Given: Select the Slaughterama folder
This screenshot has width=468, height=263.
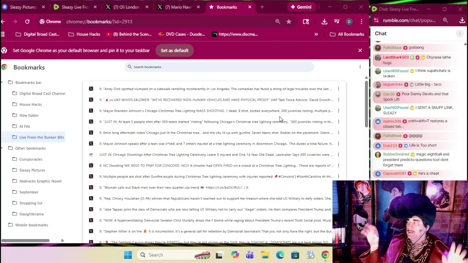Looking at the screenshot, I should point(31,214).
